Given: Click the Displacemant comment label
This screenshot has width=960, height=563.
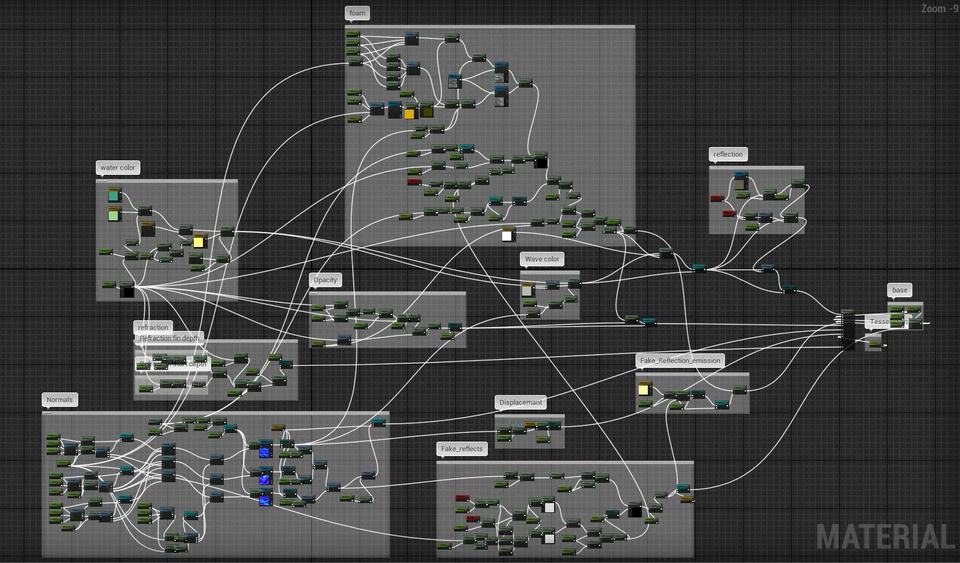Looking at the screenshot, I should pyautogui.click(x=520, y=402).
